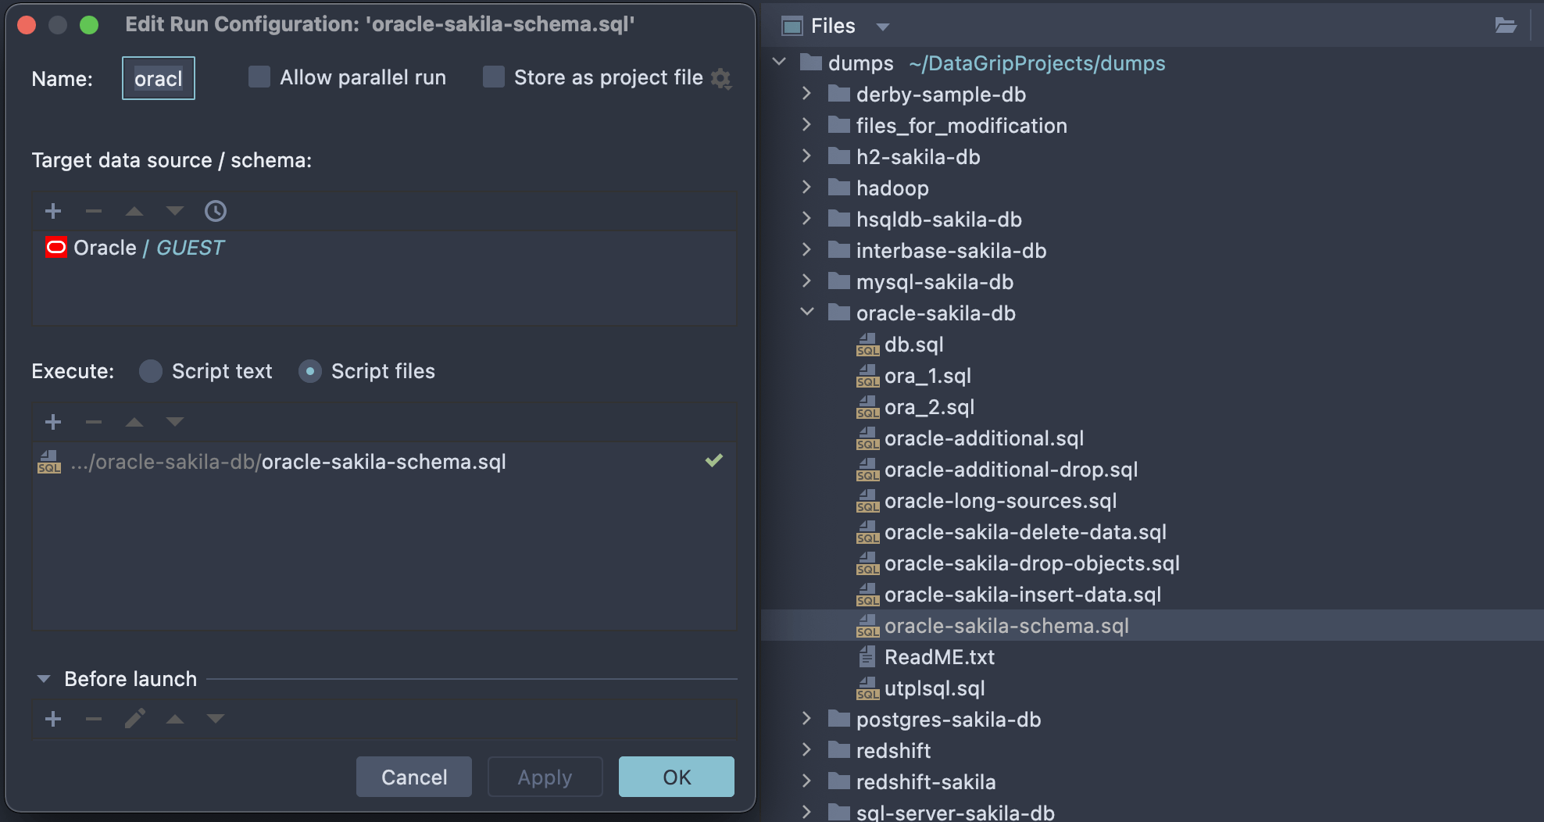Enable Allow parallel run checkbox
Screen dimensions: 1544x822
pos(259,77)
